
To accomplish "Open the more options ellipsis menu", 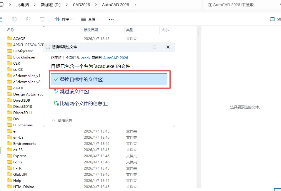I will tap(111, 19).
